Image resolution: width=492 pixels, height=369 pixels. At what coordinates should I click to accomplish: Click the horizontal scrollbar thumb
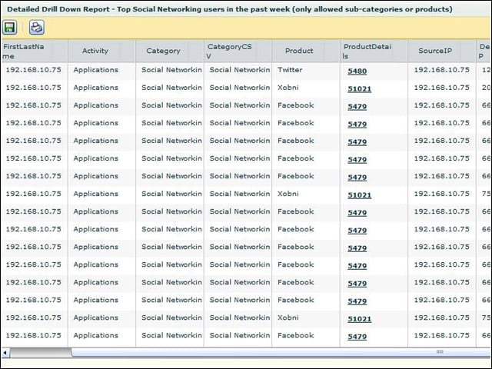pyautogui.click(x=41, y=353)
